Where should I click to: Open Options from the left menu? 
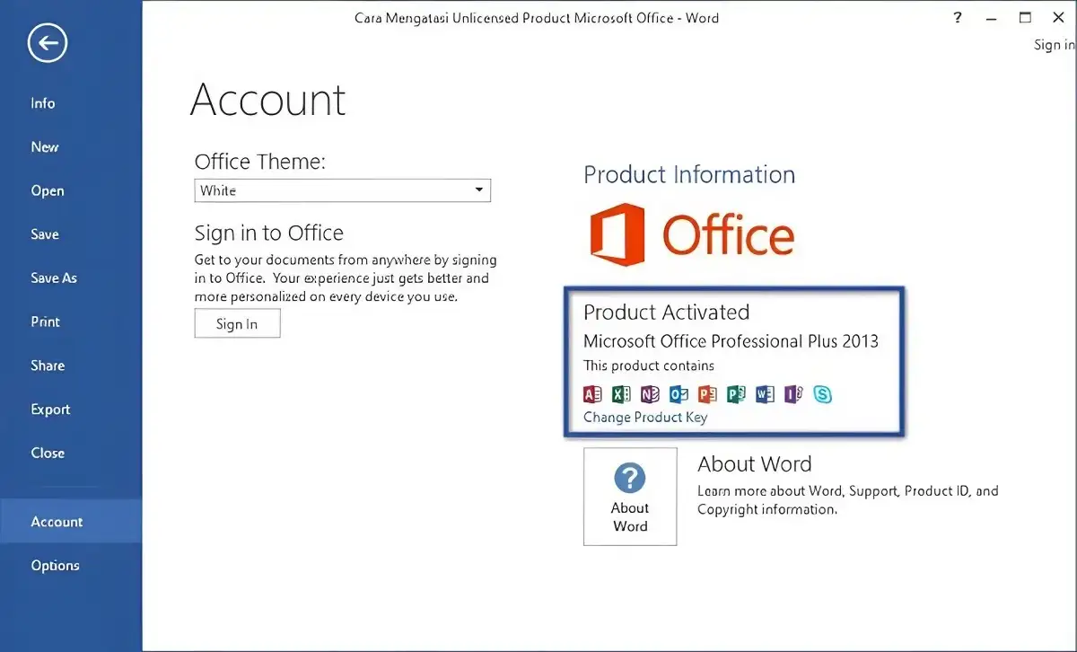tap(55, 566)
